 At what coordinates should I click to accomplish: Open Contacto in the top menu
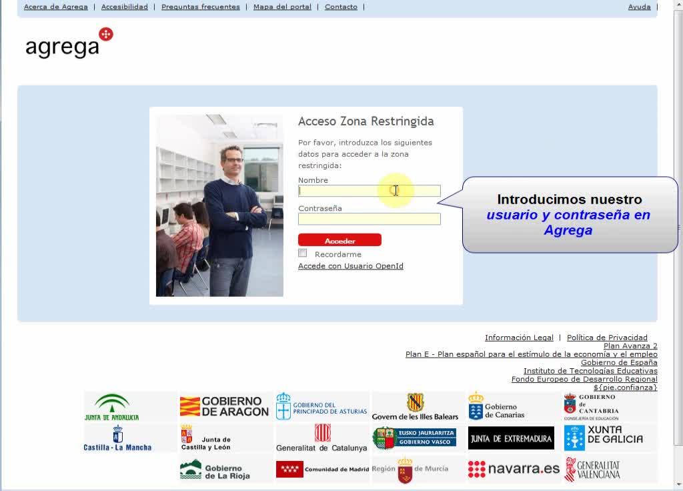[x=341, y=7]
